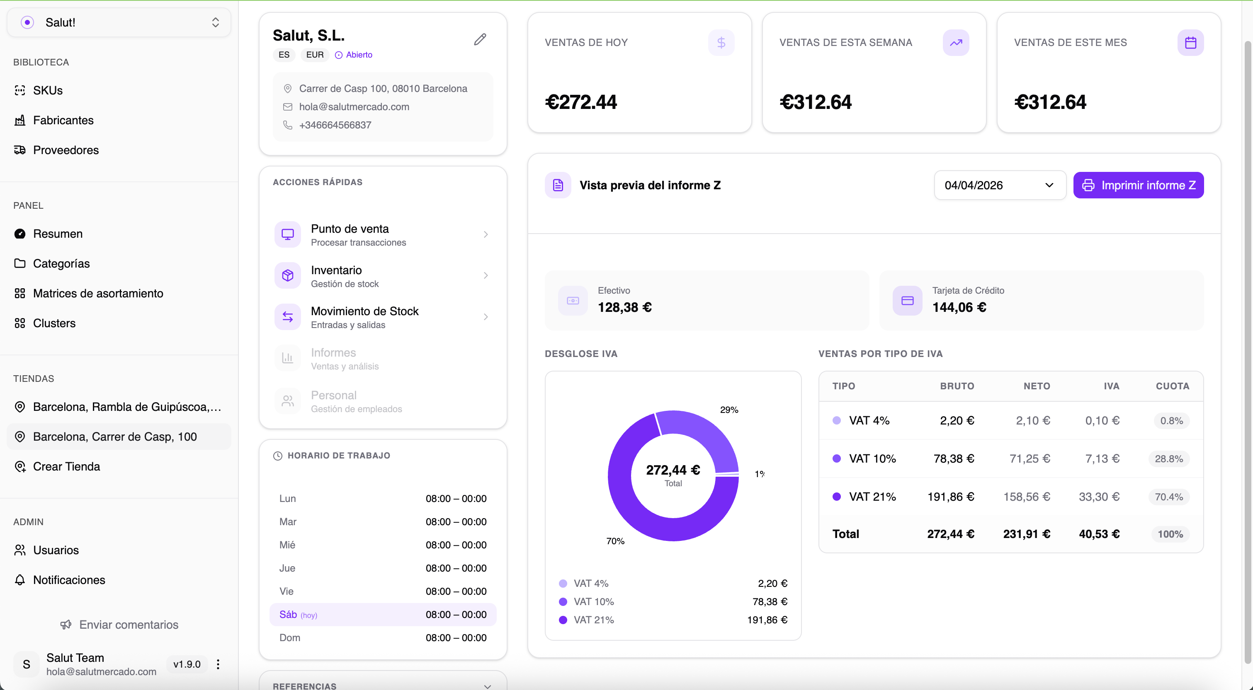Viewport: 1253px width, 690px height.
Task: Click the VAT 21% legend color dot
Action: click(563, 620)
